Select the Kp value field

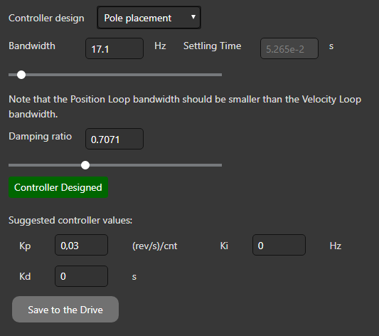81,245
